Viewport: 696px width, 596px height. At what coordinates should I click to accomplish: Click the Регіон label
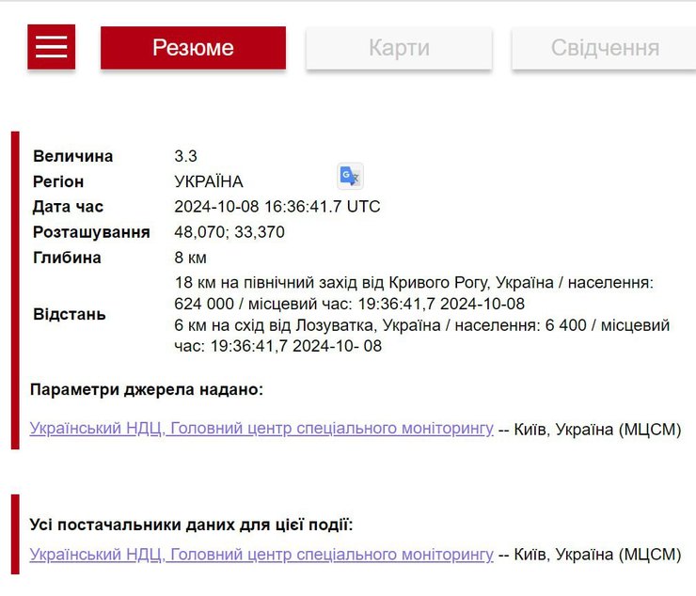58,181
